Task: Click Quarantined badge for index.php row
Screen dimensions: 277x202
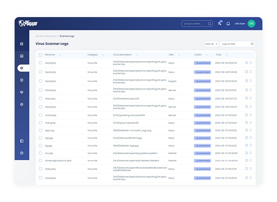Action: [x=202, y=169]
